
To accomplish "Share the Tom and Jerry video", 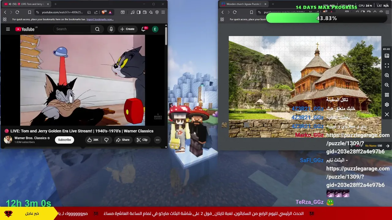I will [123, 140].
